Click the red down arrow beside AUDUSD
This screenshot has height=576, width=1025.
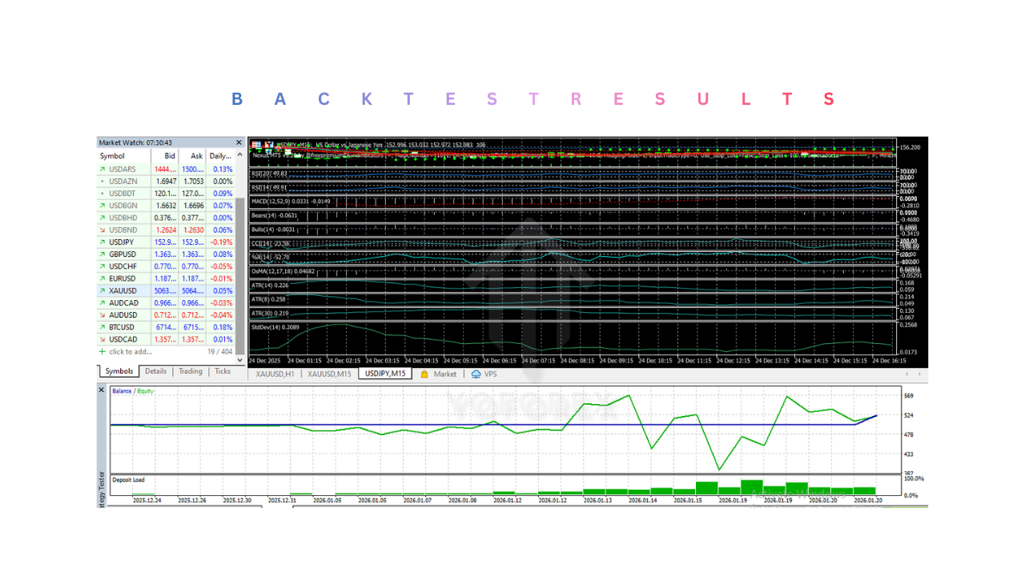(x=102, y=314)
